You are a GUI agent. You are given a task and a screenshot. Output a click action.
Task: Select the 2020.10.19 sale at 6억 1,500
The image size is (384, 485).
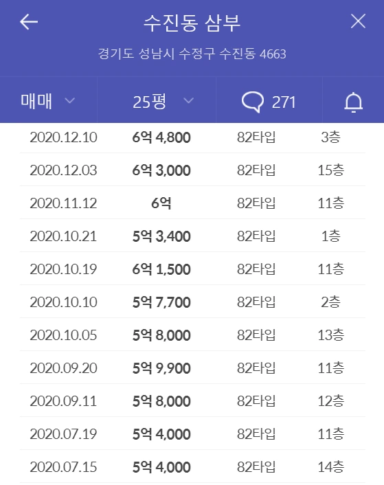tap(192, 269)
